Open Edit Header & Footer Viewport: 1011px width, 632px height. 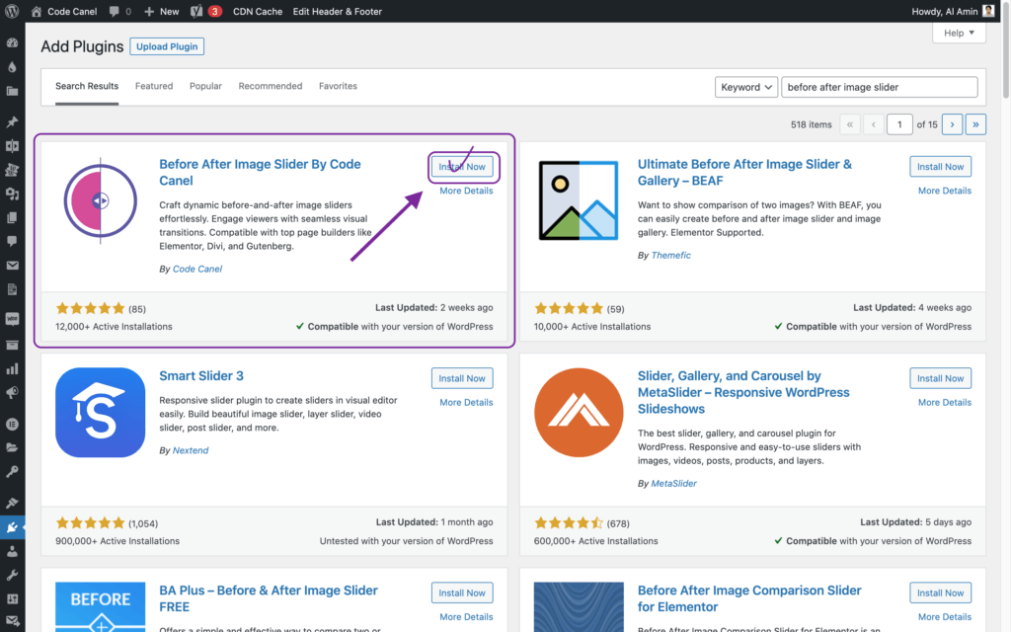tap(338, 11)
